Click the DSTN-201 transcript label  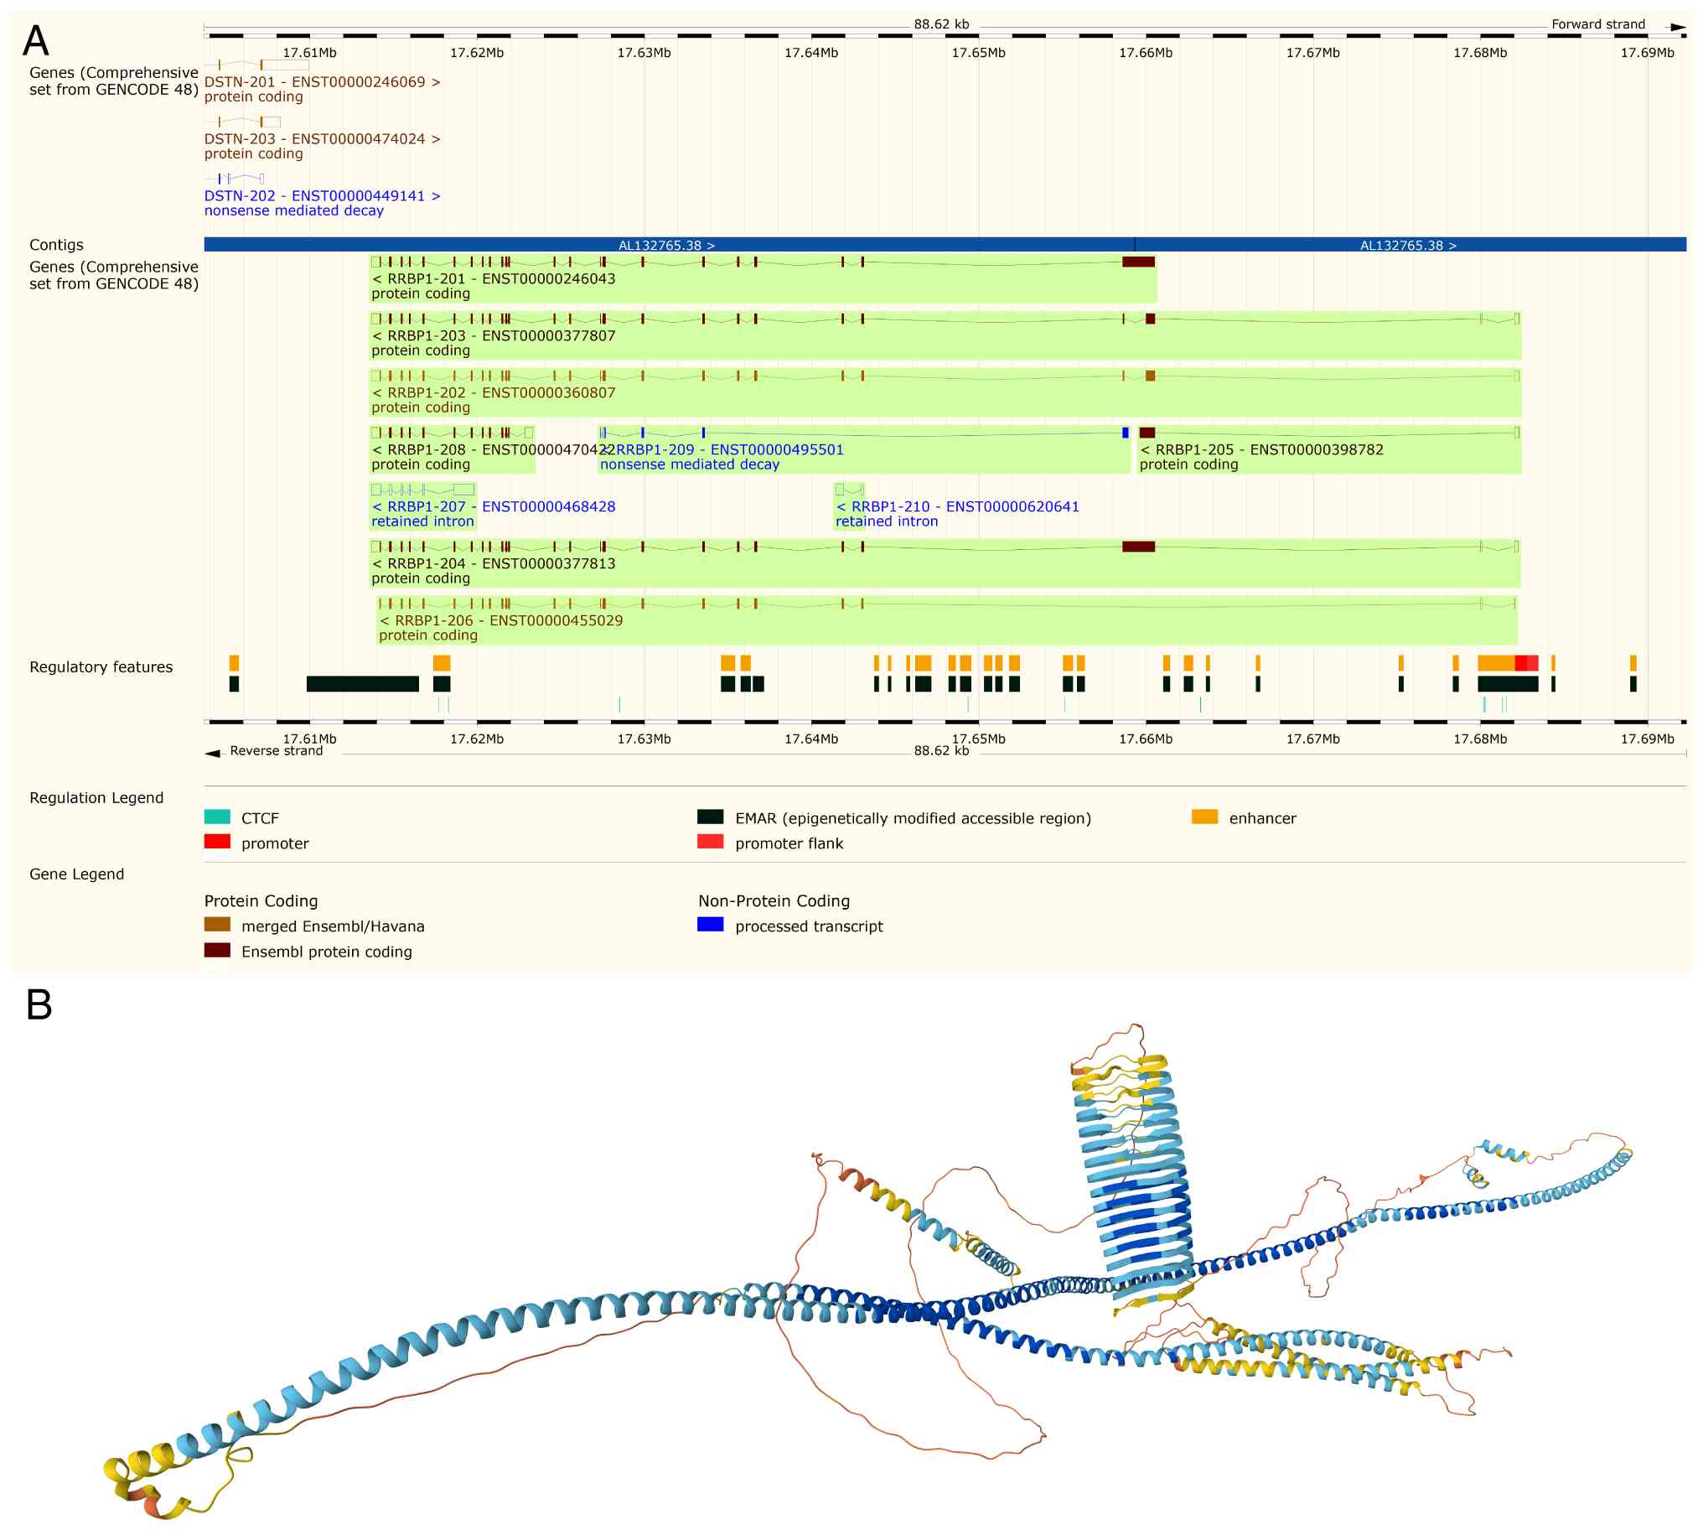pyautogui.click(x=321, y=82)
